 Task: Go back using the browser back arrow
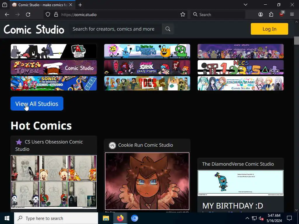pyautogui.click(x=7, y=15)
